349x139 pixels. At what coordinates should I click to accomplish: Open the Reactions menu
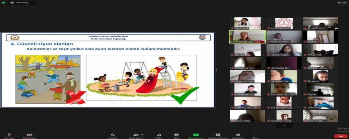(x=238, y=135)
